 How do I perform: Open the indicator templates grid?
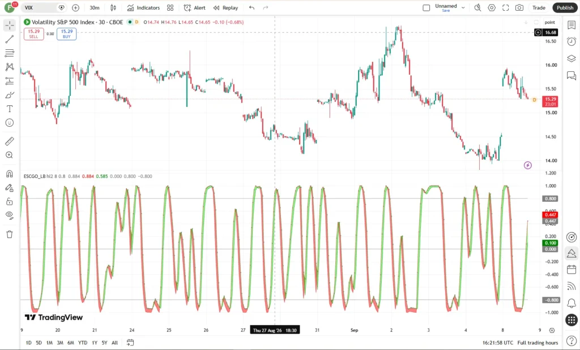click(170, 8)
